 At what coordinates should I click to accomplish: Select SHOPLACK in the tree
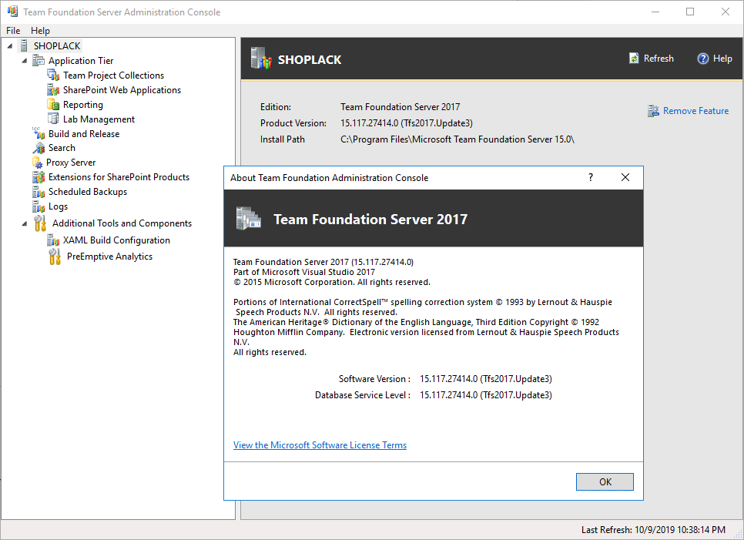pos(57,46)
